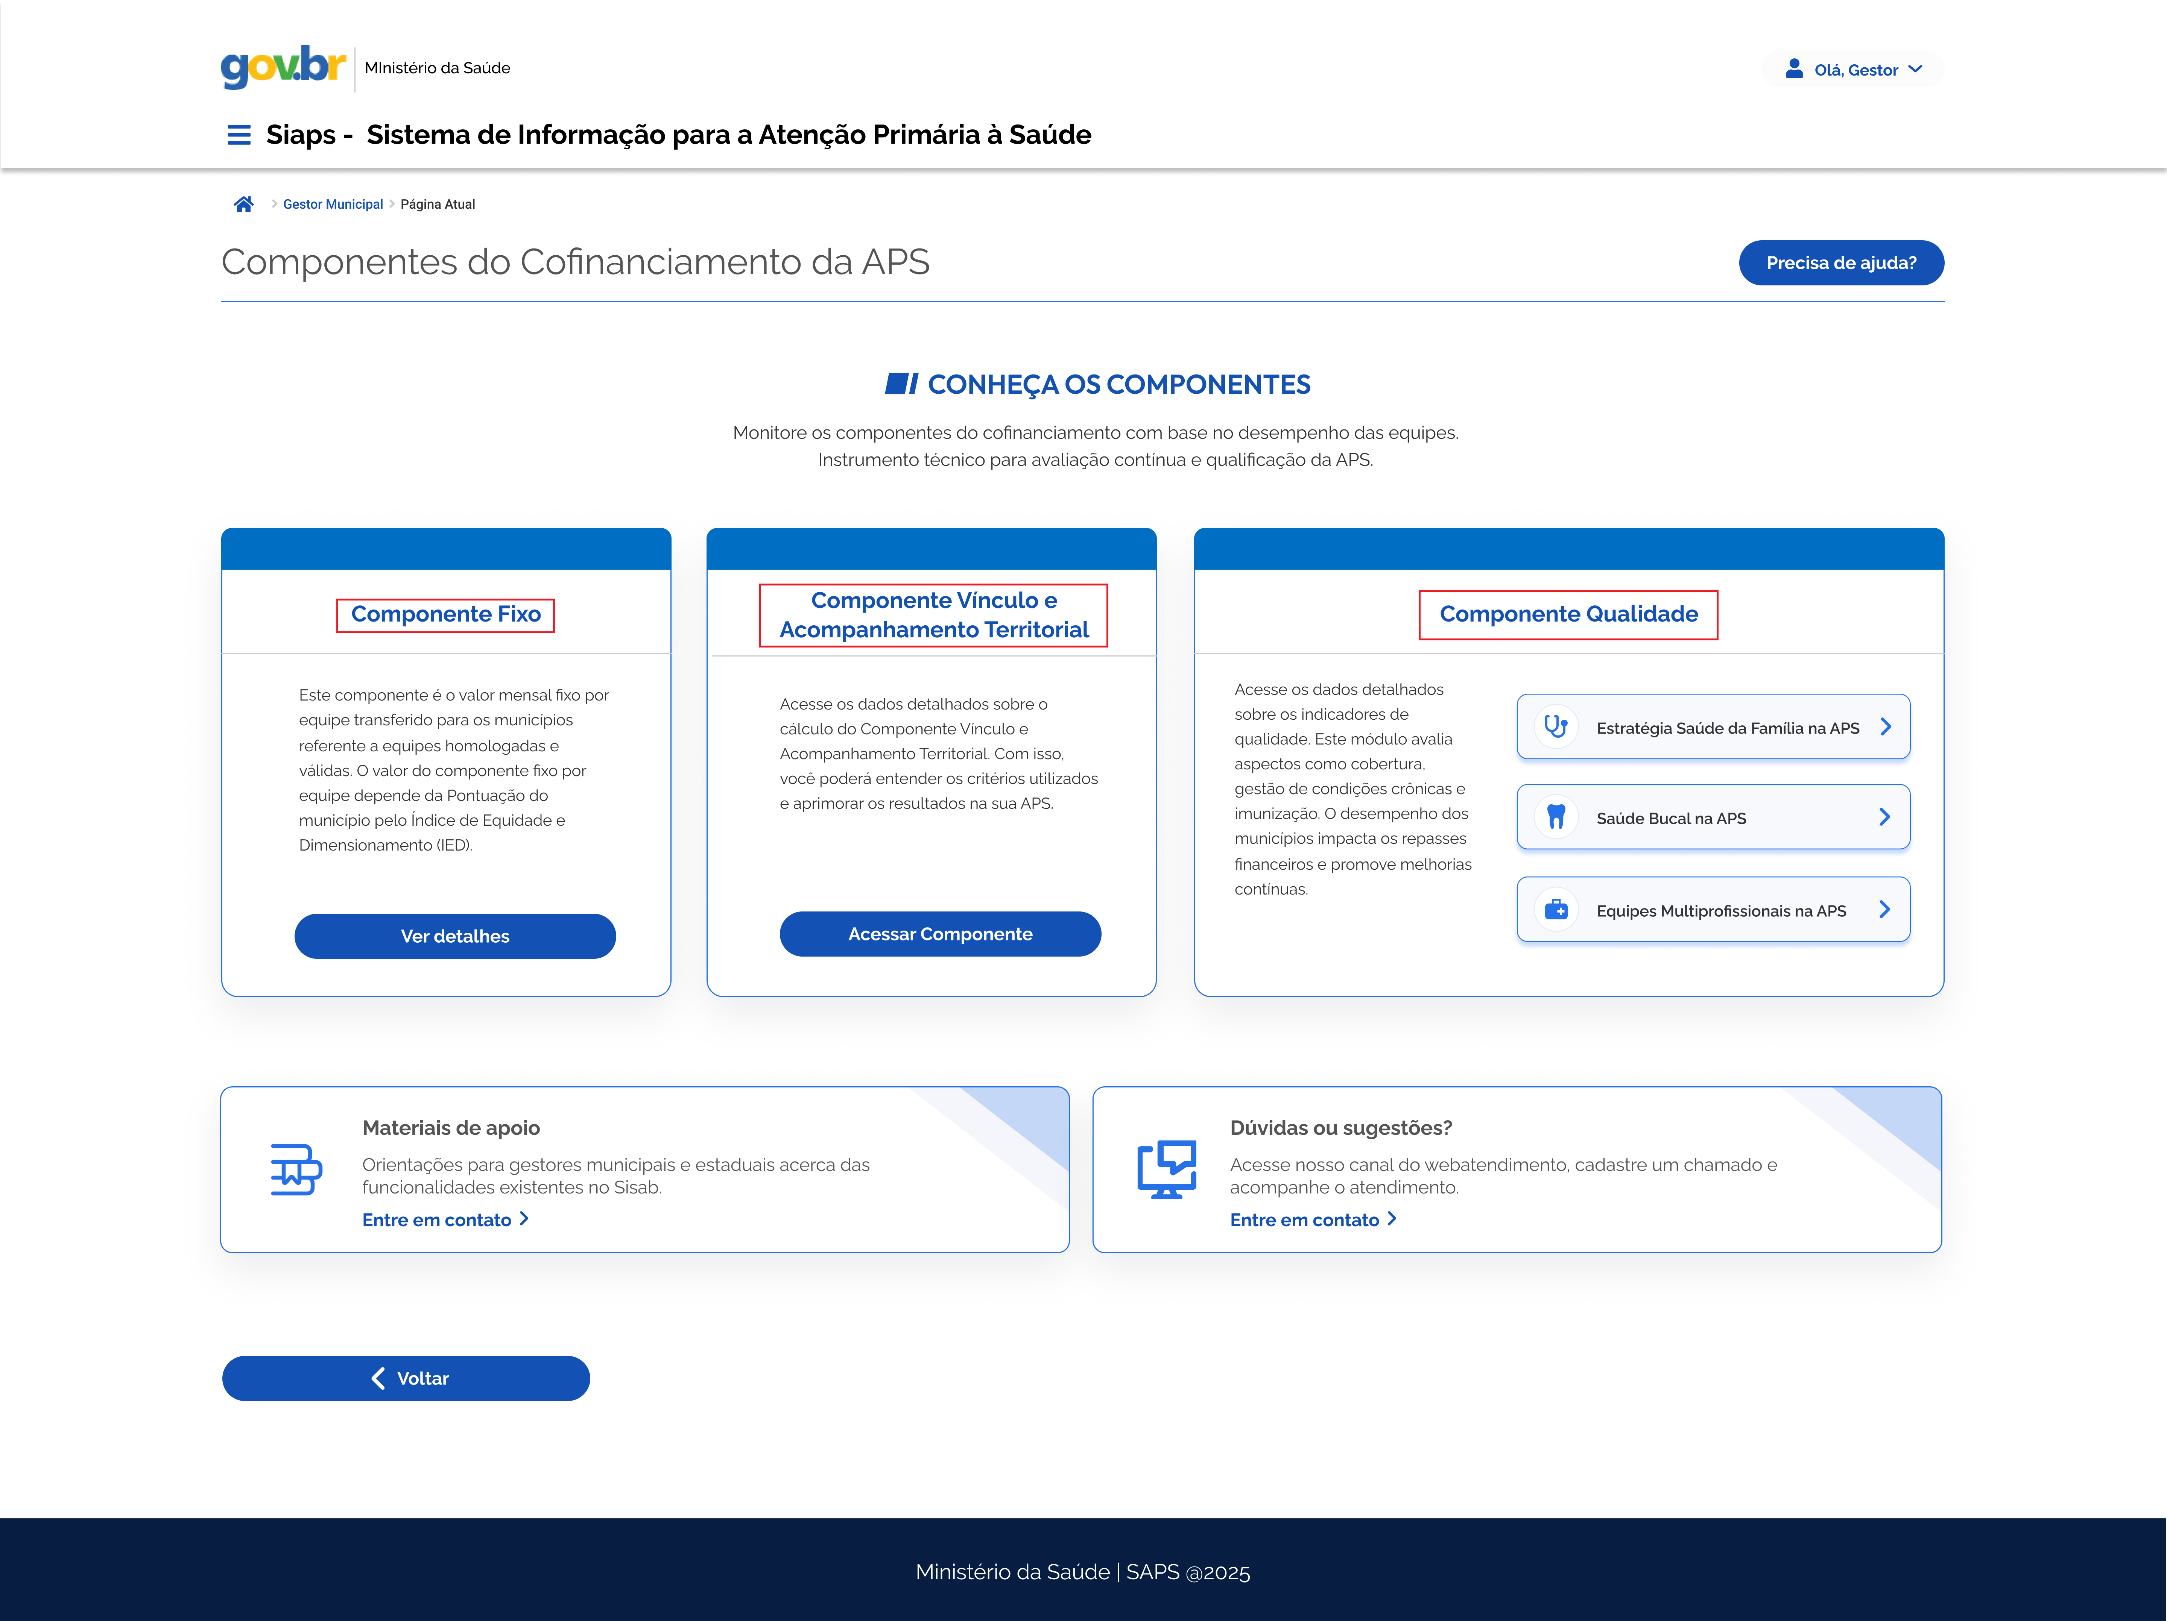Go to Gestor Municipal breadcrumb

click(332, 205)
